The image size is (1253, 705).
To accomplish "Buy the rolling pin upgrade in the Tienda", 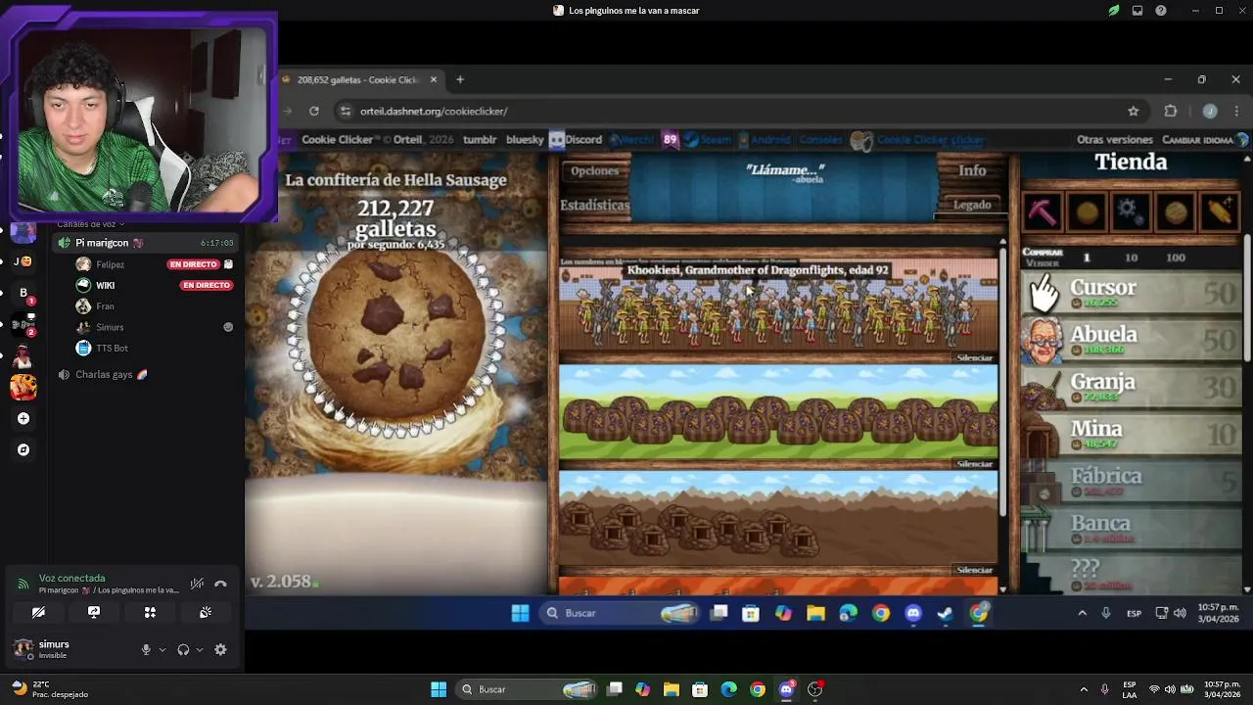I will (x=1220, y=211).
